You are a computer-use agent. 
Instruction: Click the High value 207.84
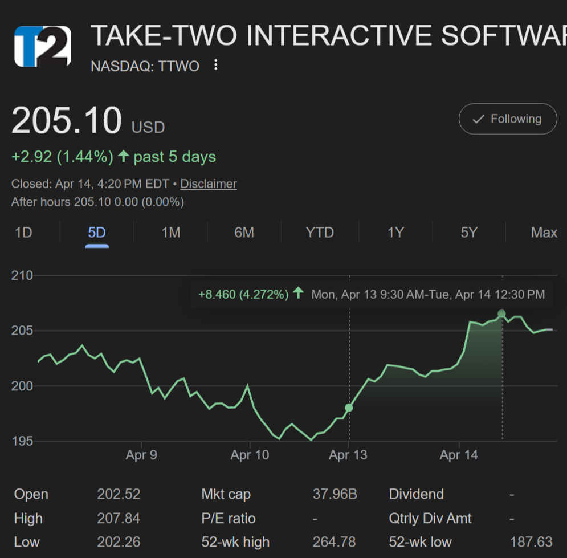pos(119,518)
